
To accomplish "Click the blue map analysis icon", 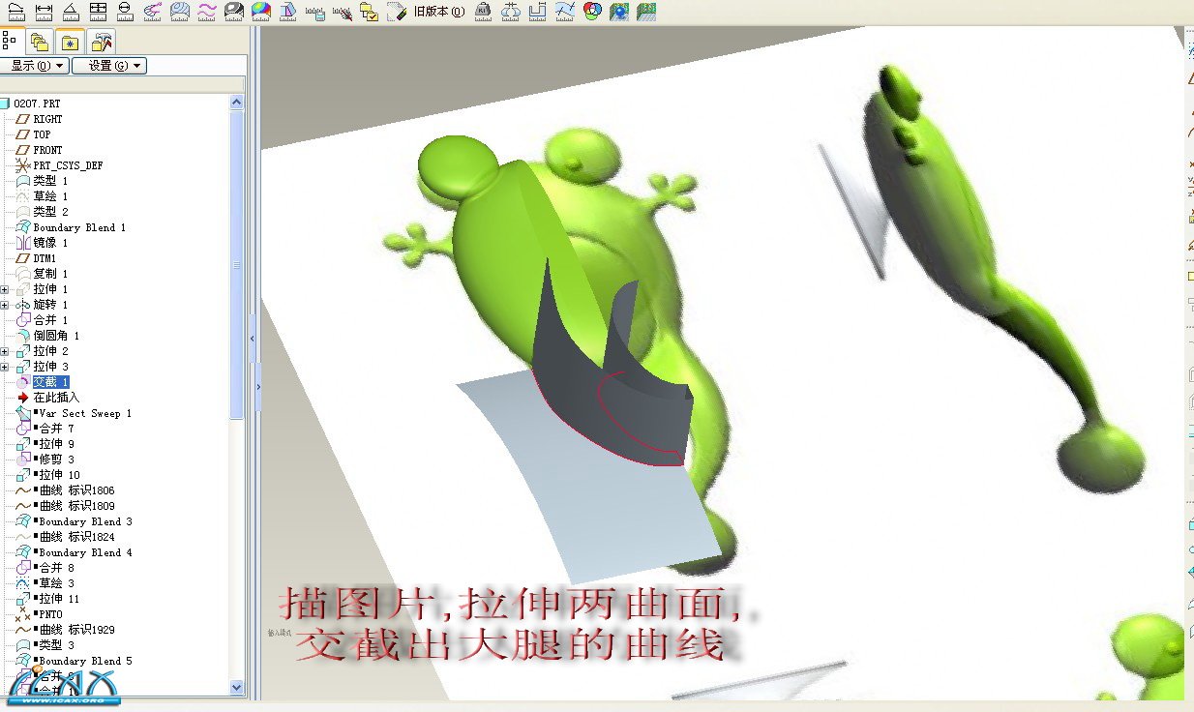I will pos(619,12).
